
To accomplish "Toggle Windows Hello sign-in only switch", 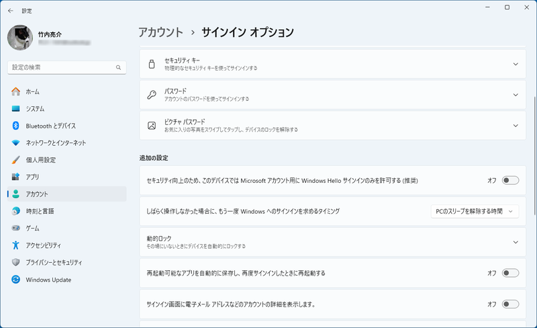I will (510, 181).
